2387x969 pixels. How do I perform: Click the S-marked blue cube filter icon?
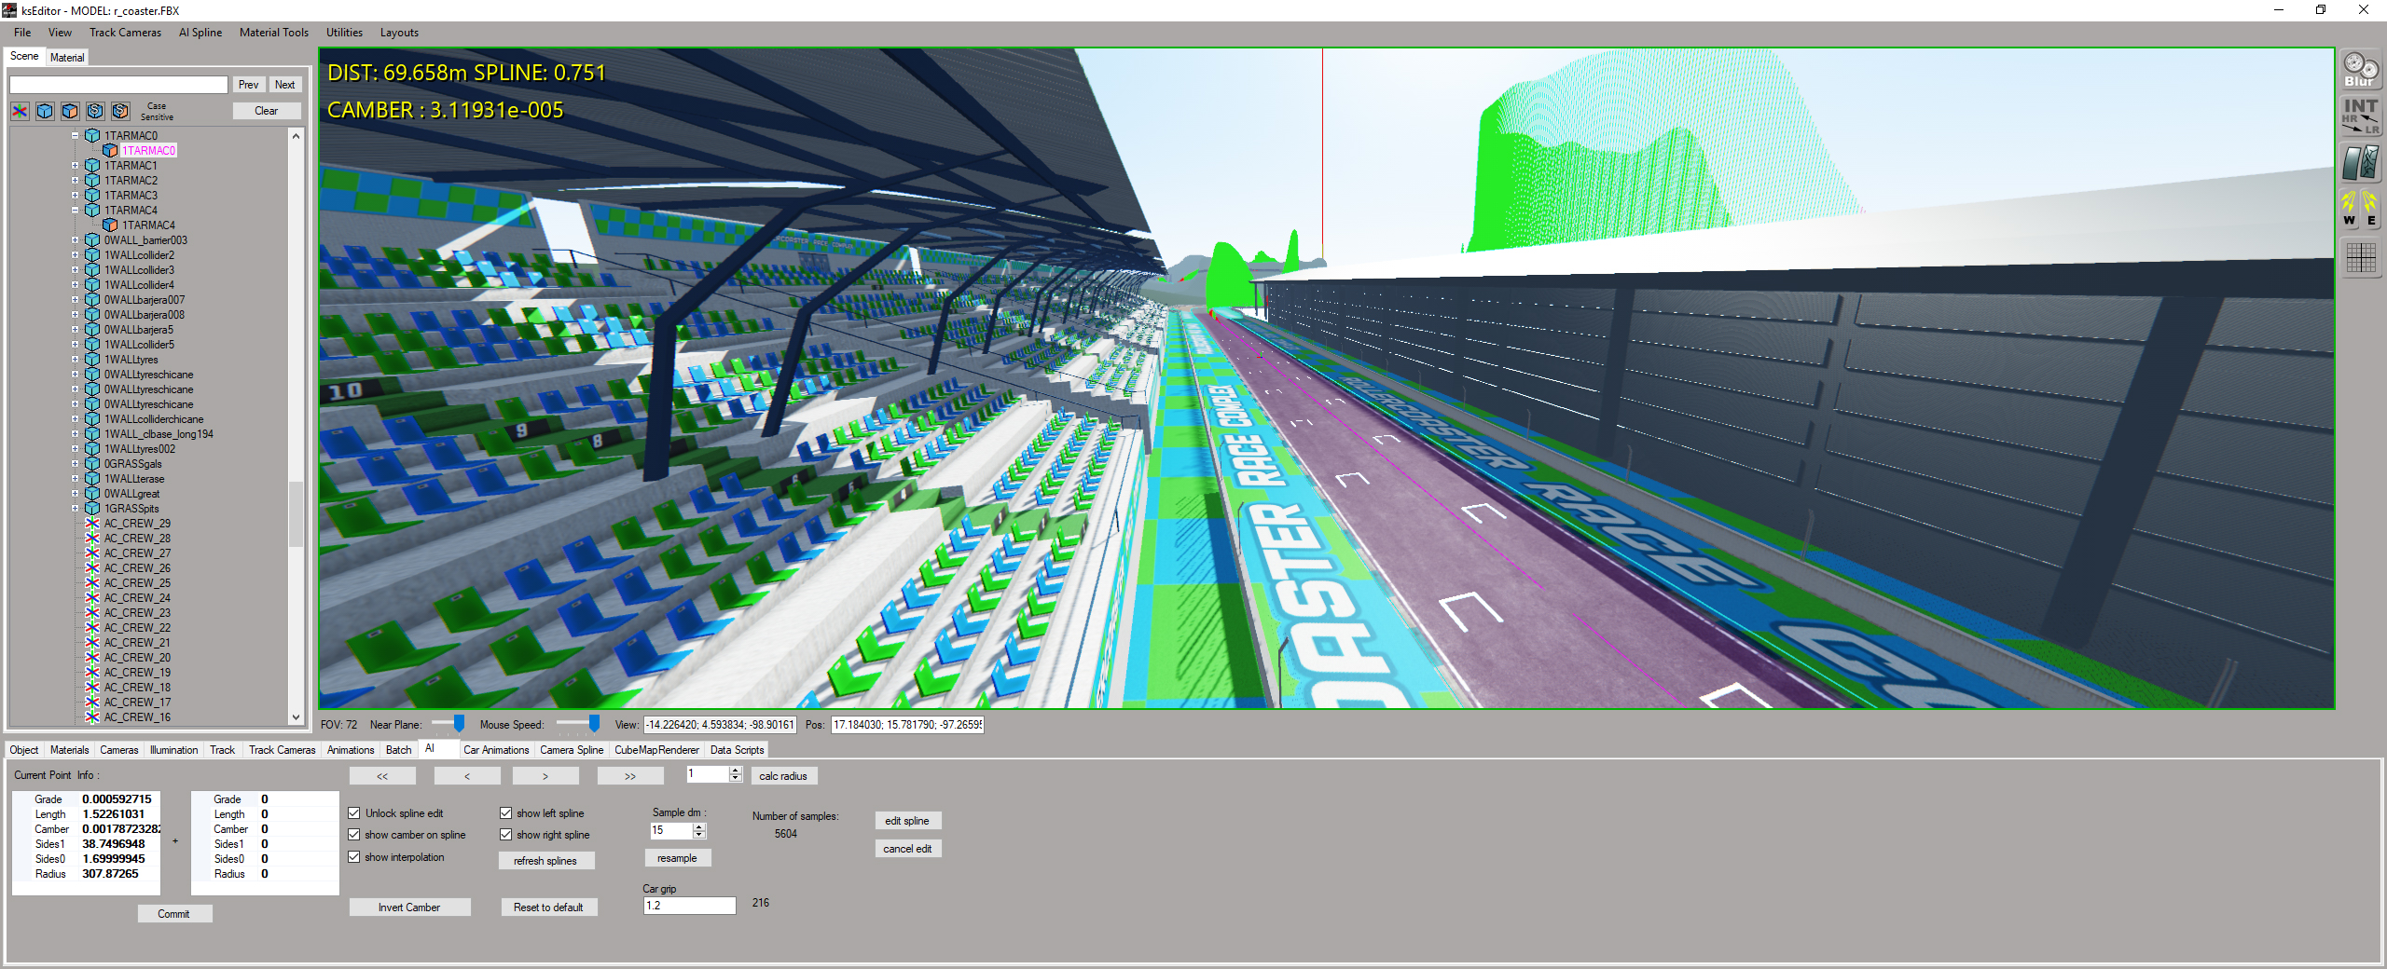[95, 112]
